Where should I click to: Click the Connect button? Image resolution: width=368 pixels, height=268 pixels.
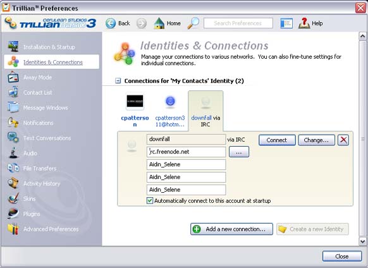277,140
